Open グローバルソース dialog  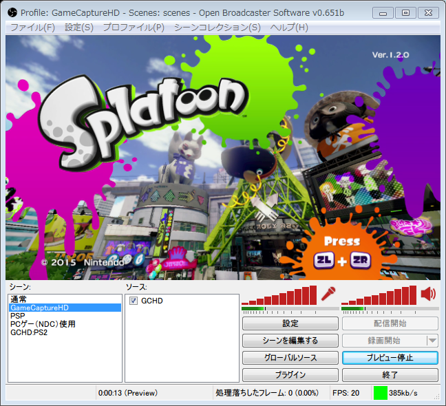290,358
